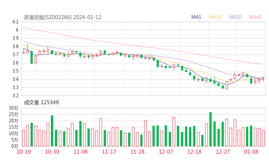Click the 12-18 date label

[194, 152]
